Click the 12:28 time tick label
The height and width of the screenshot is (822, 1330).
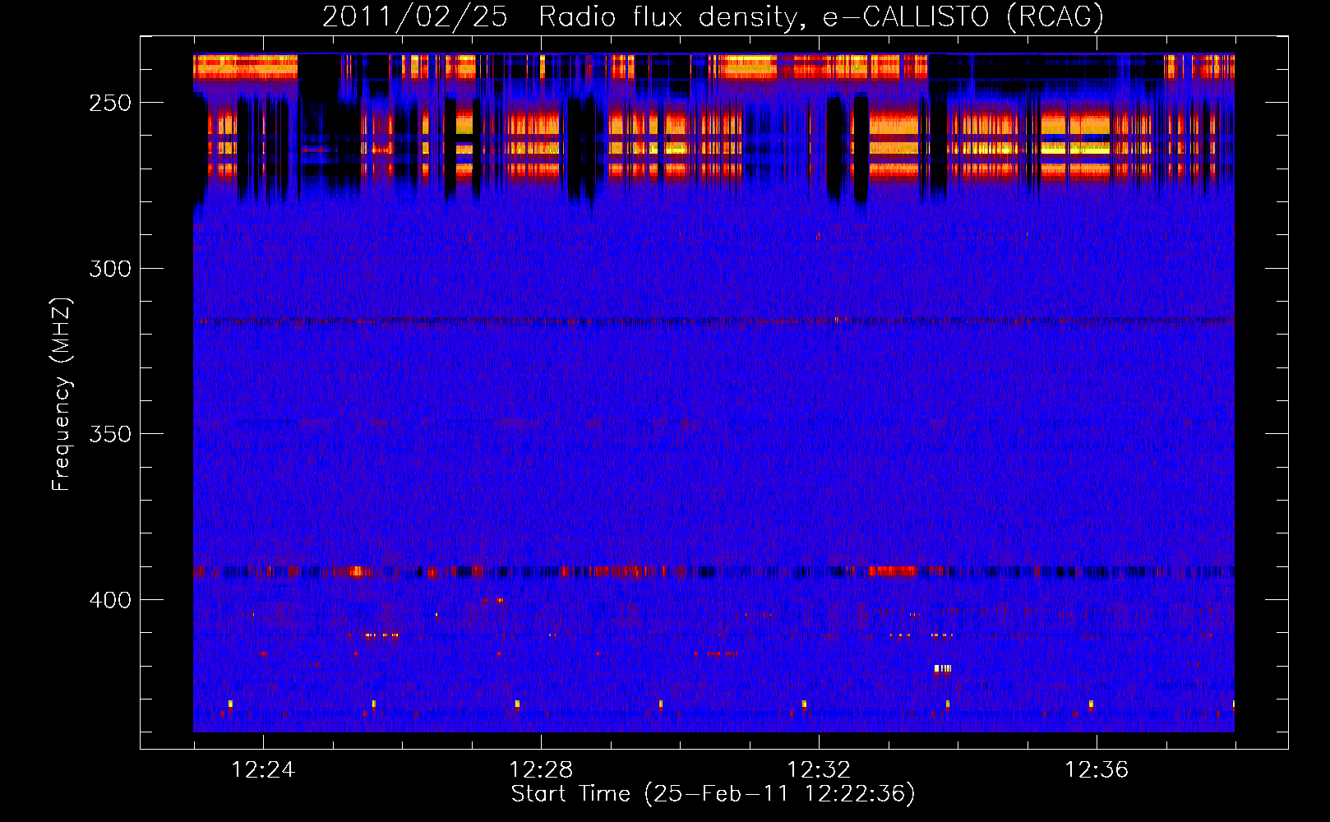[541, 770]
